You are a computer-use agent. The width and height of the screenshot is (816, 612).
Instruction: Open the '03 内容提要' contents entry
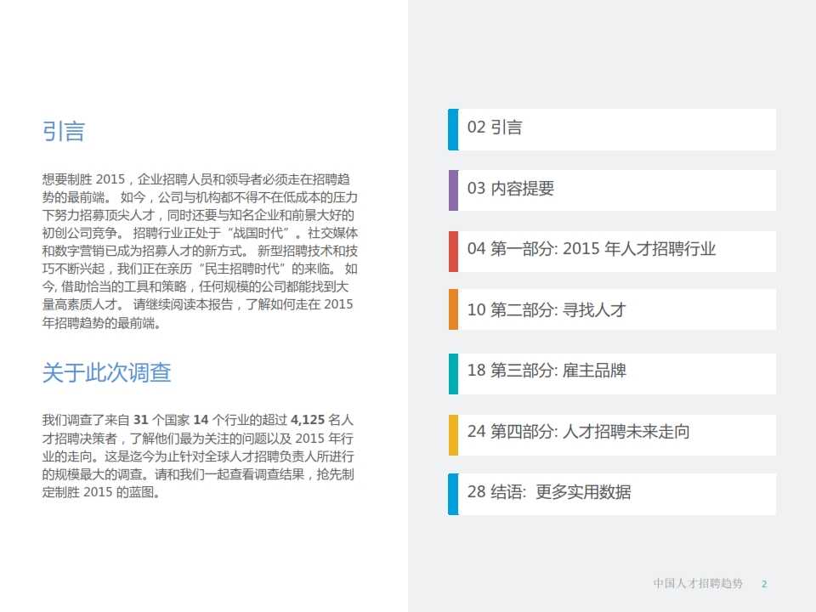(x=612, y=190)
